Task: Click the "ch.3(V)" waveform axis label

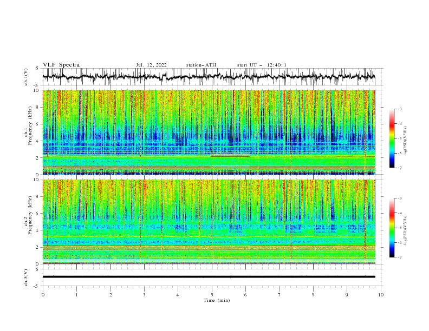Action: 26,277
